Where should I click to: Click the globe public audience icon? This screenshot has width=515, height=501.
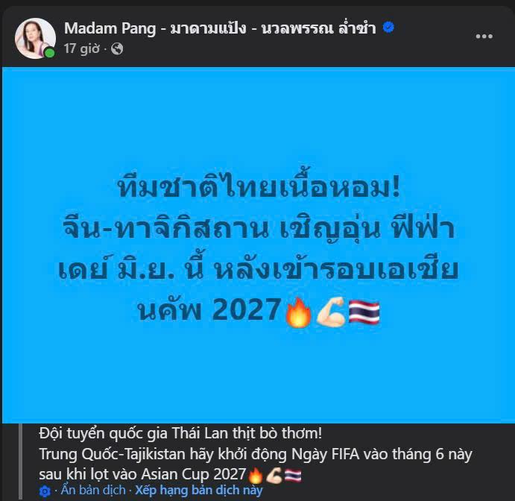117,49
